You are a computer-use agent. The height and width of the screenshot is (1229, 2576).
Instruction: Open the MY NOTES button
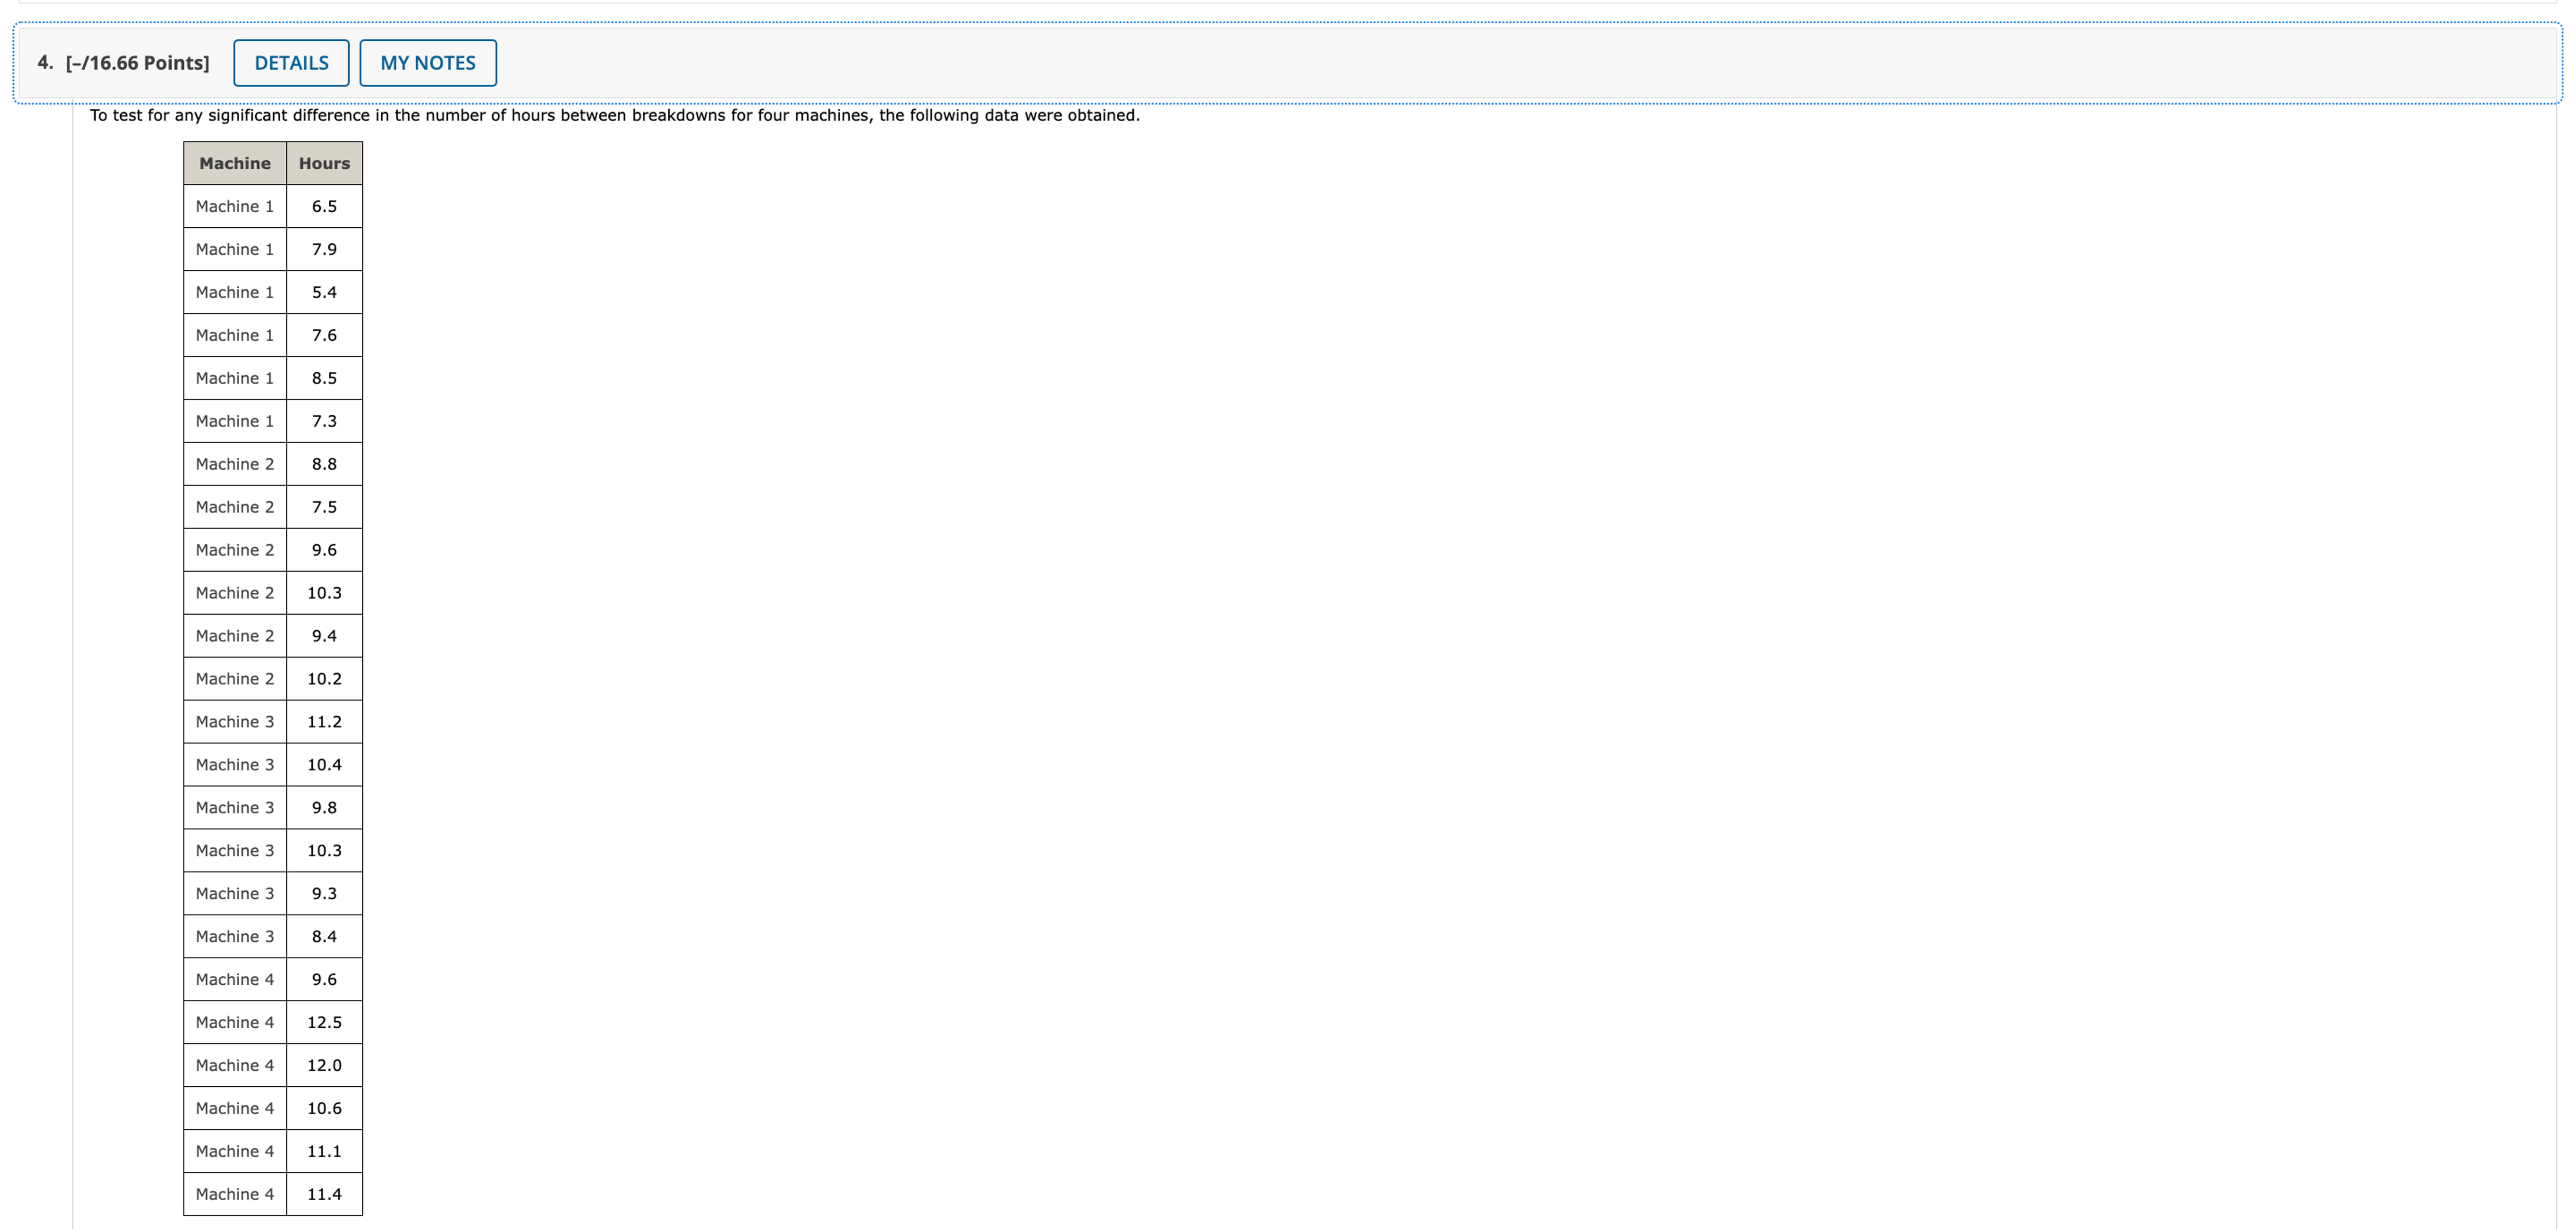(x=428, y=63)
